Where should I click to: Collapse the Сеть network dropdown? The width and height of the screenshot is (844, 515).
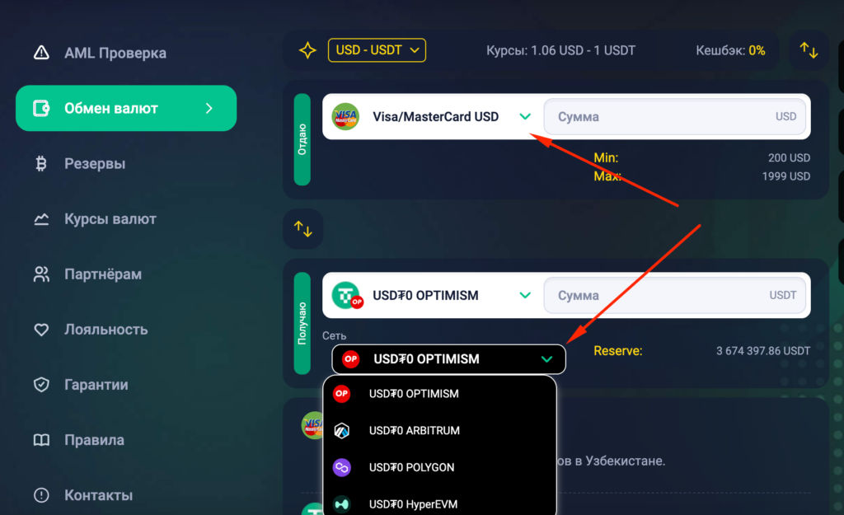(546, 359)
